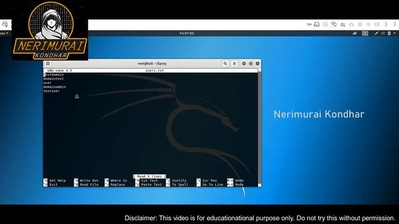Screen dimensions: 399x224
Task: Click the terminal title 'root@kali: ~/Spray'
Action: click(x=152, y=63)
